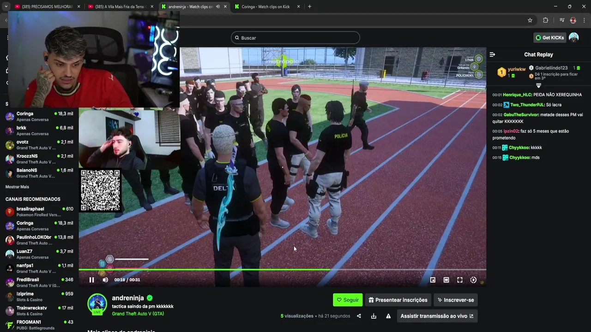
Task: Expand Mostrar Mais in sidebar
Action: coord(17,187)
